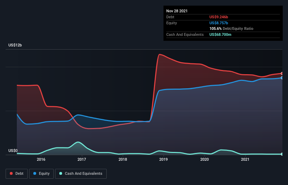Viewport: 288px width, 185px height.
Task: Click the teal Cash end-point marker
Action: click(282, 154)
